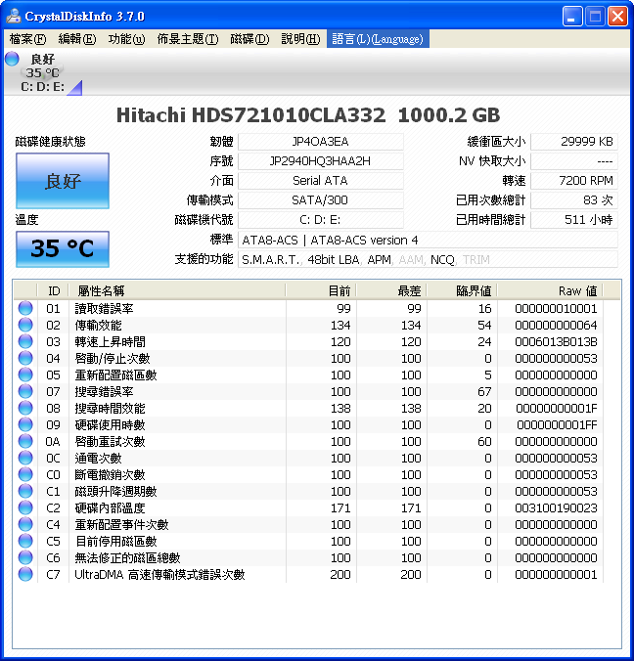Click the 屬性名稱 column header
Image resolution: width=634 pixels, height=661 pixels.
click(x=177, y=290)
